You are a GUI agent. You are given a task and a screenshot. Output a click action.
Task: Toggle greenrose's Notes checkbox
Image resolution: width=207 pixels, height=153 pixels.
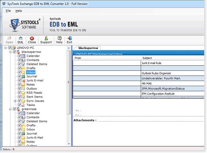click(x=19, y=142)
